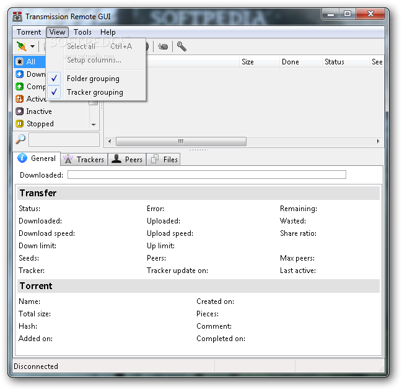The height and width of the screenshot is (390, 402).
Task: Click the General tab info icon
Action: [22, 158]
